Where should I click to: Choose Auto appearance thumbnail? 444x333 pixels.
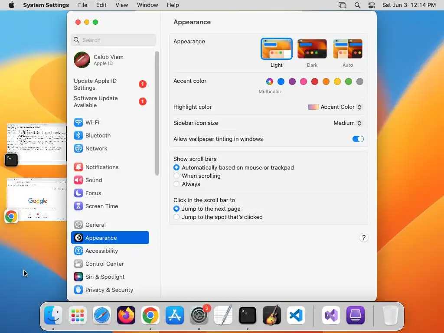[x=348, y=49]
